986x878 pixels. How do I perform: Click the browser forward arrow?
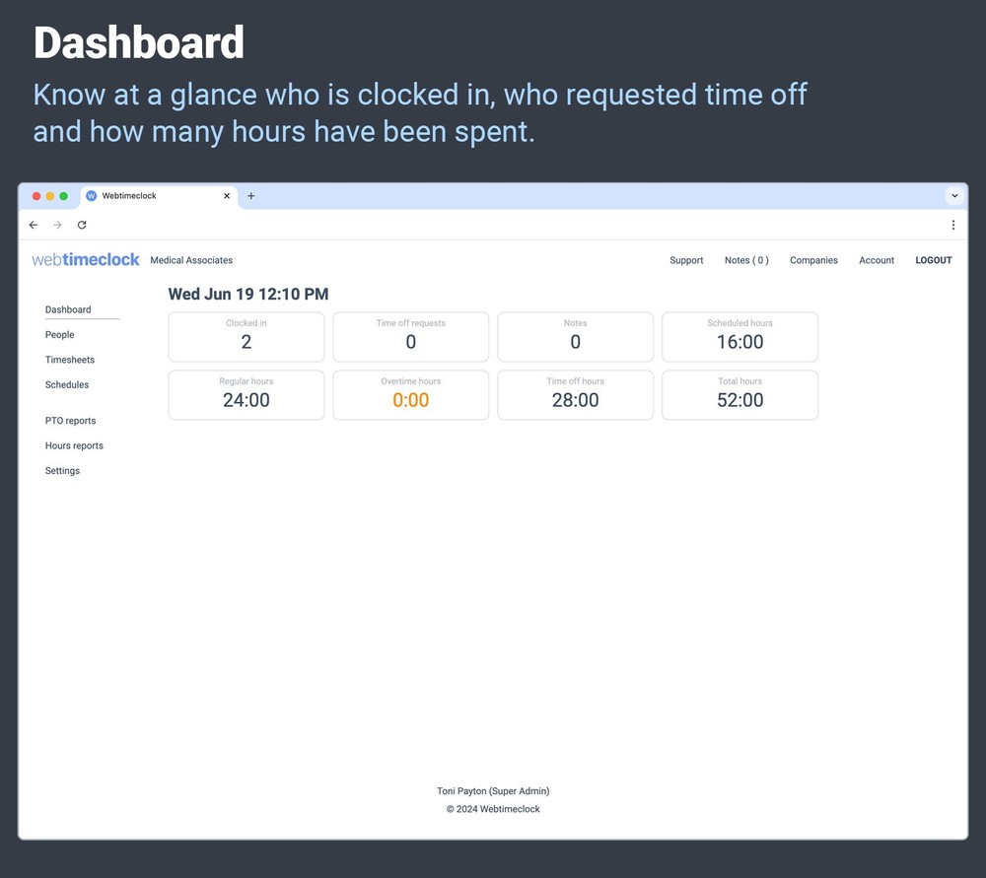(57, 225)
